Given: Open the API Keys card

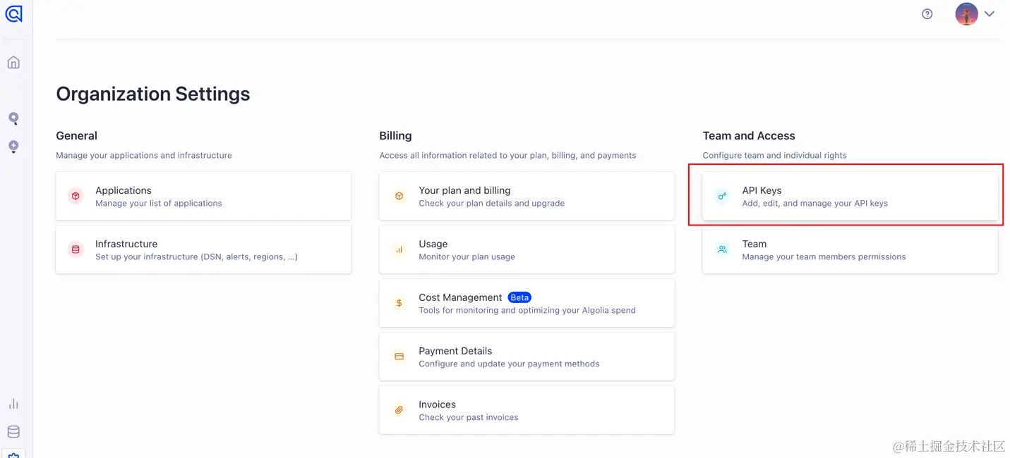Looking at the screenshot, I should coord(850,197).
